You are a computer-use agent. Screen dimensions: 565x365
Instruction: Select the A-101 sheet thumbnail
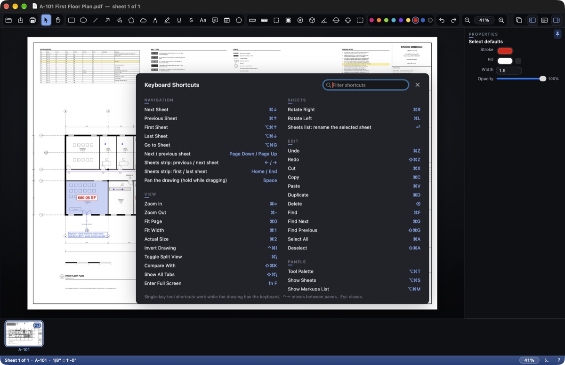tap(24, 334)
